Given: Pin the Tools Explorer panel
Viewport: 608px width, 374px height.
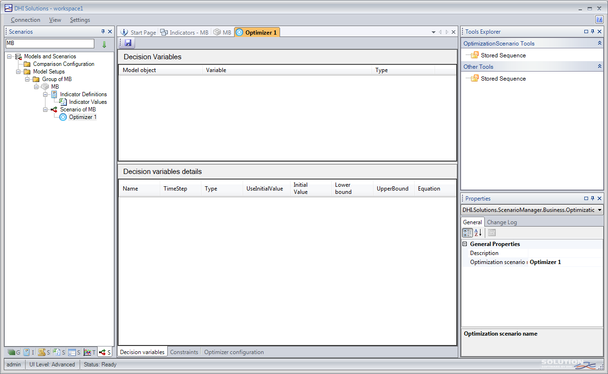Looking at the screenshot, I should coord(593,32).
